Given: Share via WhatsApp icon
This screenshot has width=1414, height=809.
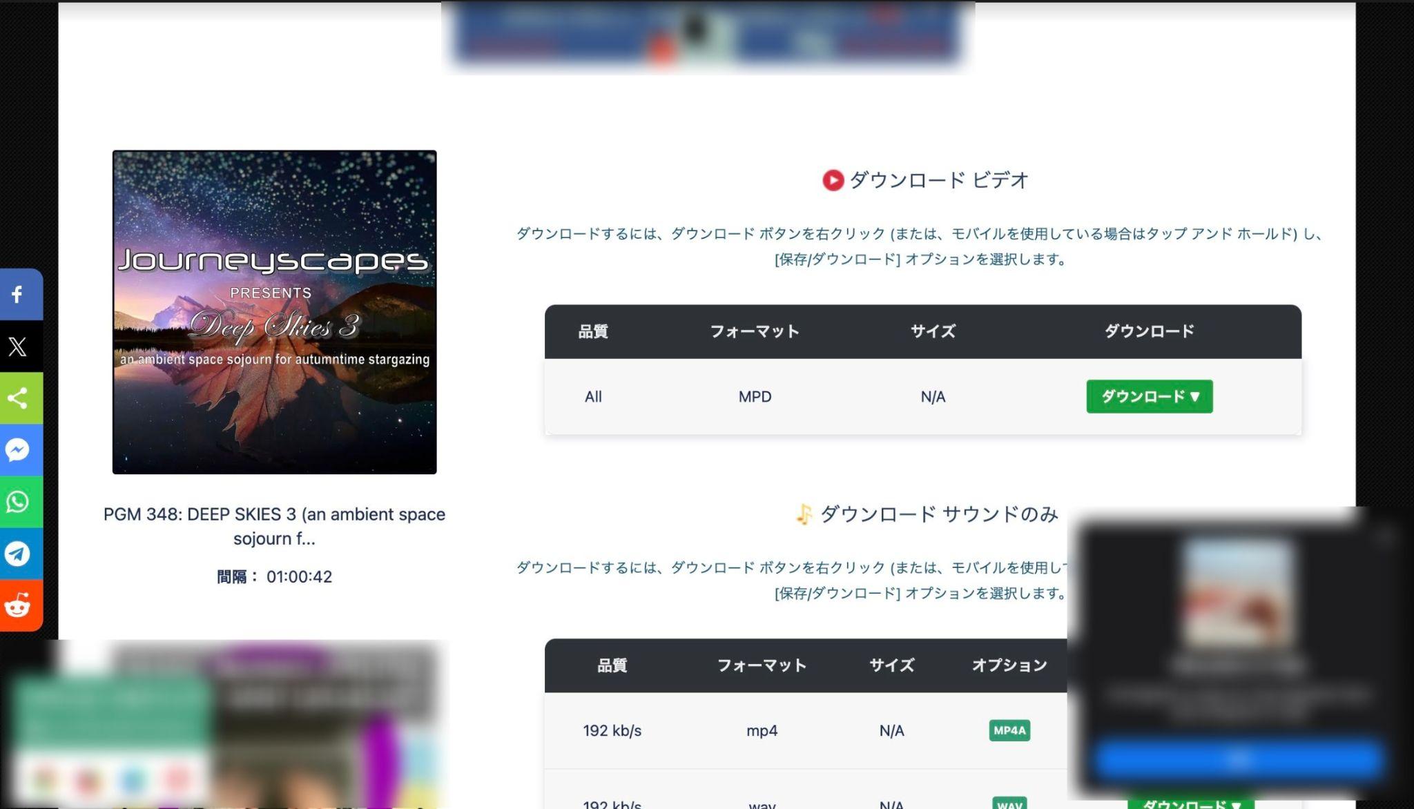Looking at the screenshot, I should (19, 502).
